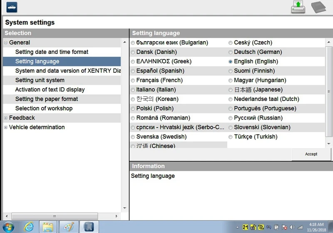Choose Deutsch (German) radio button
This screenshot has height=233, width=333.
point(231,52)
